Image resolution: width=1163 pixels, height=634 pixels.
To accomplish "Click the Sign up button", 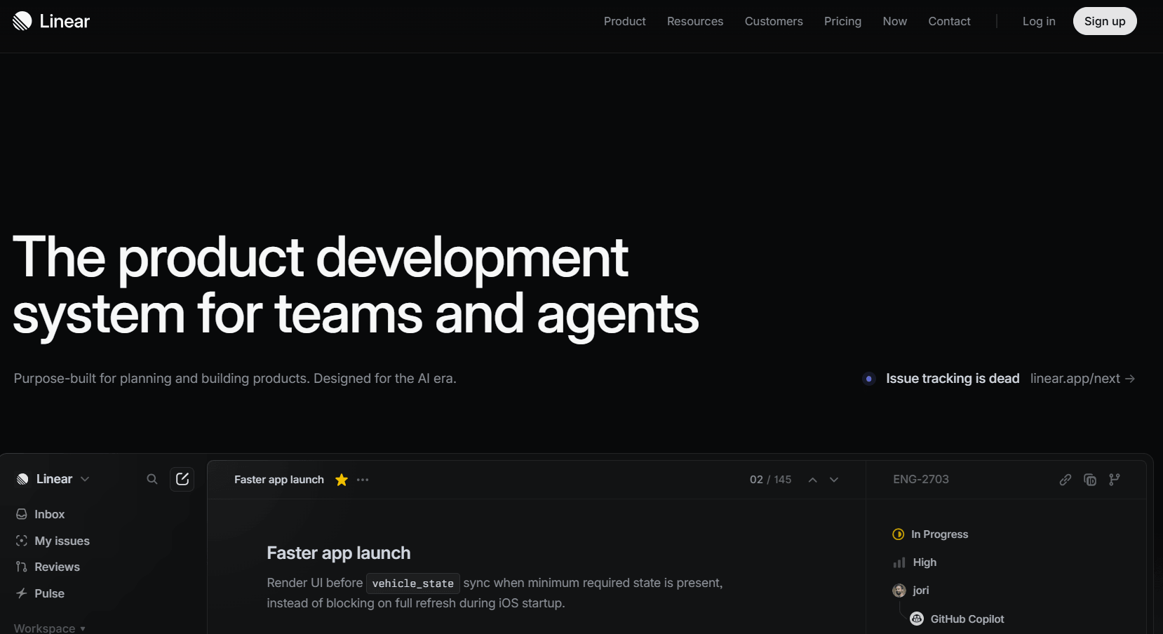I will click(x=1105, y=21).
